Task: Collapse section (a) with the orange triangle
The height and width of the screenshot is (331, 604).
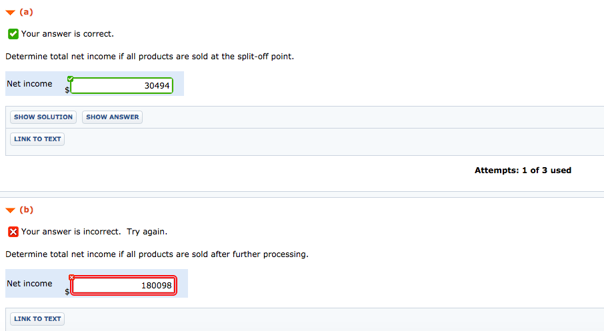Action: click(x=11, y=13)
